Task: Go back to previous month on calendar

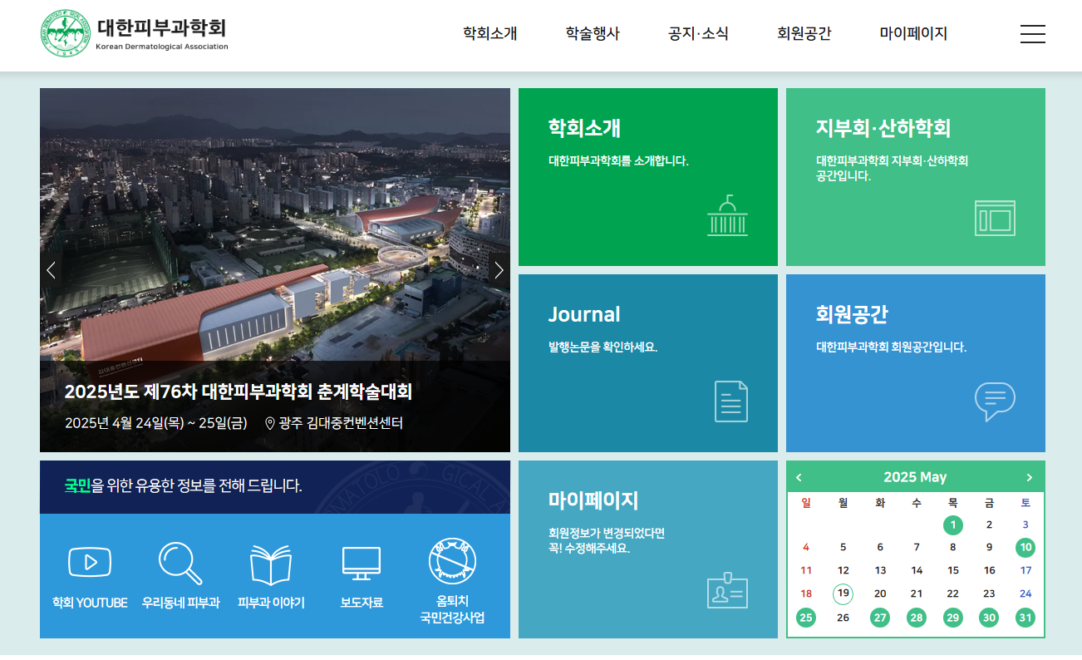Action: pyautogui.click(x=799, y=476)
